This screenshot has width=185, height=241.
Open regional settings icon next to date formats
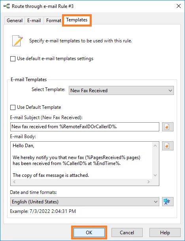(x=168, y=201)
